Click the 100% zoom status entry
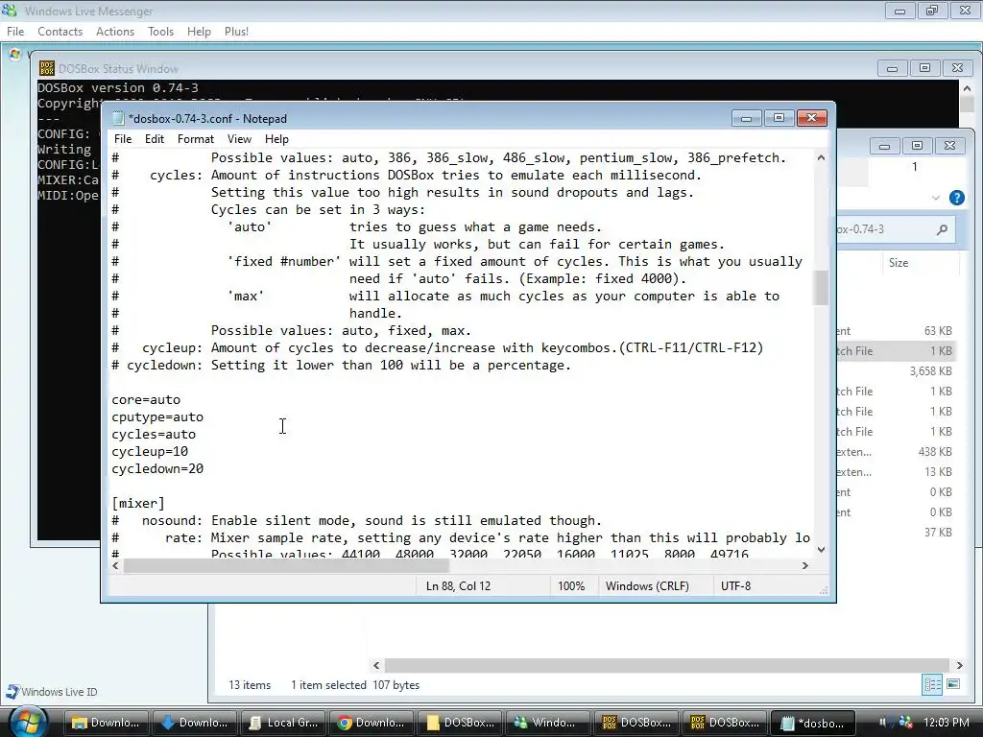983x737 pixels. (571, 586)
